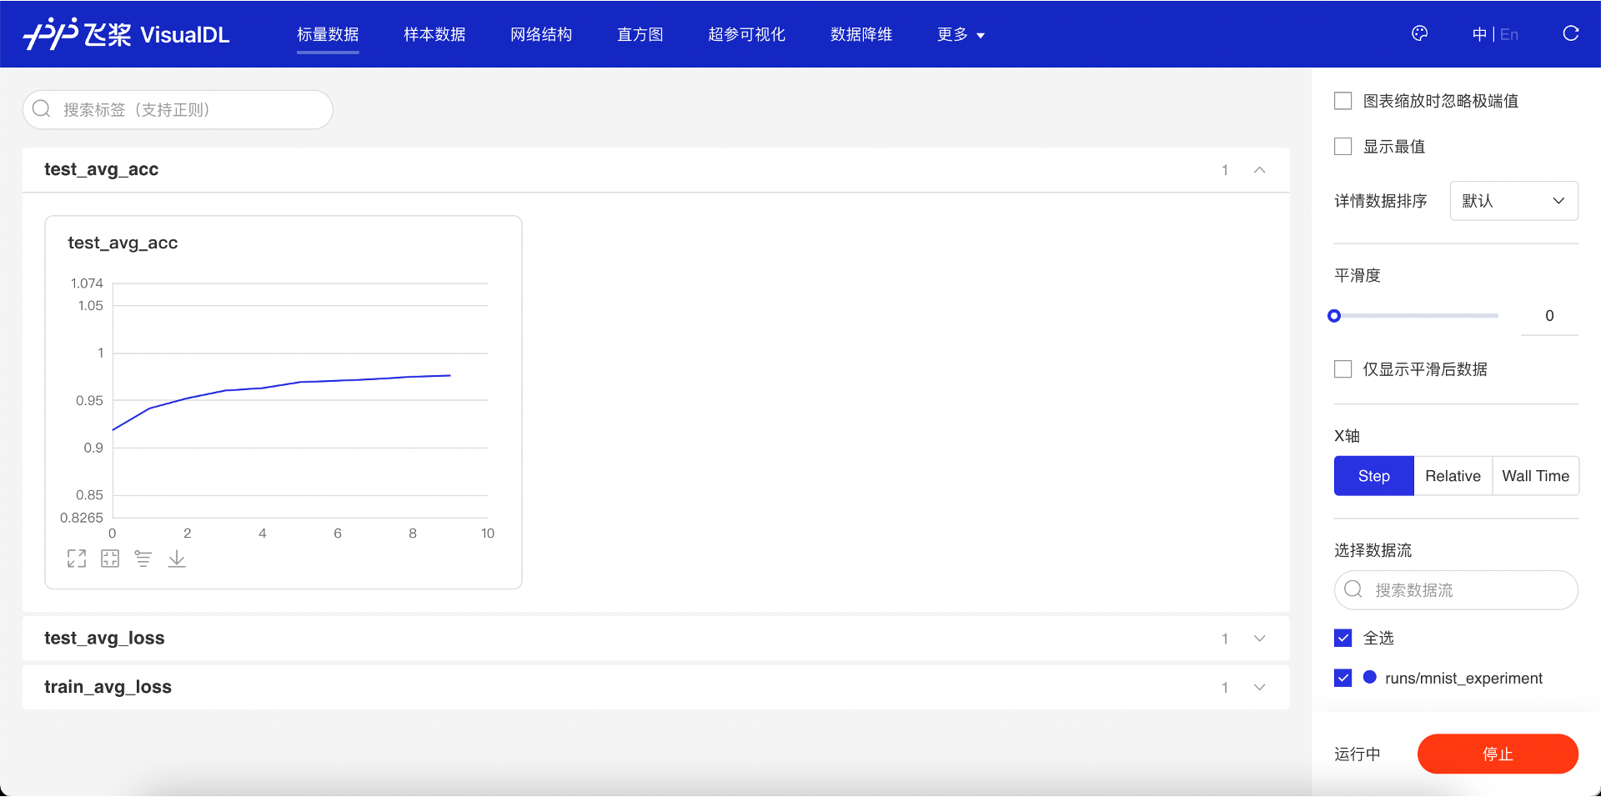The width and height of the screenshot is (1601, 797).
Task: Uncheck the runs/mnist_experiment data stream
Action: point(1343,678)
